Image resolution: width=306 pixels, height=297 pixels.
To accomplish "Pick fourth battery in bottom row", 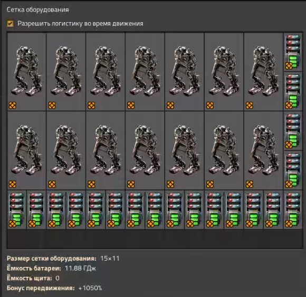I will click(76, 209).
